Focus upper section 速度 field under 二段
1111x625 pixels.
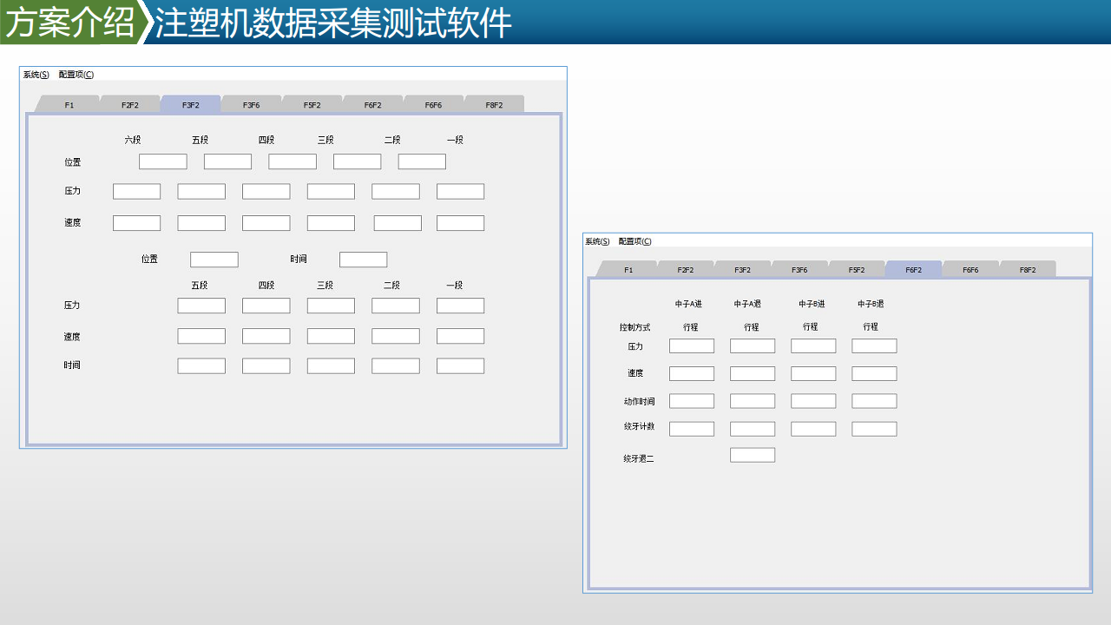click(x=398, y=223)
